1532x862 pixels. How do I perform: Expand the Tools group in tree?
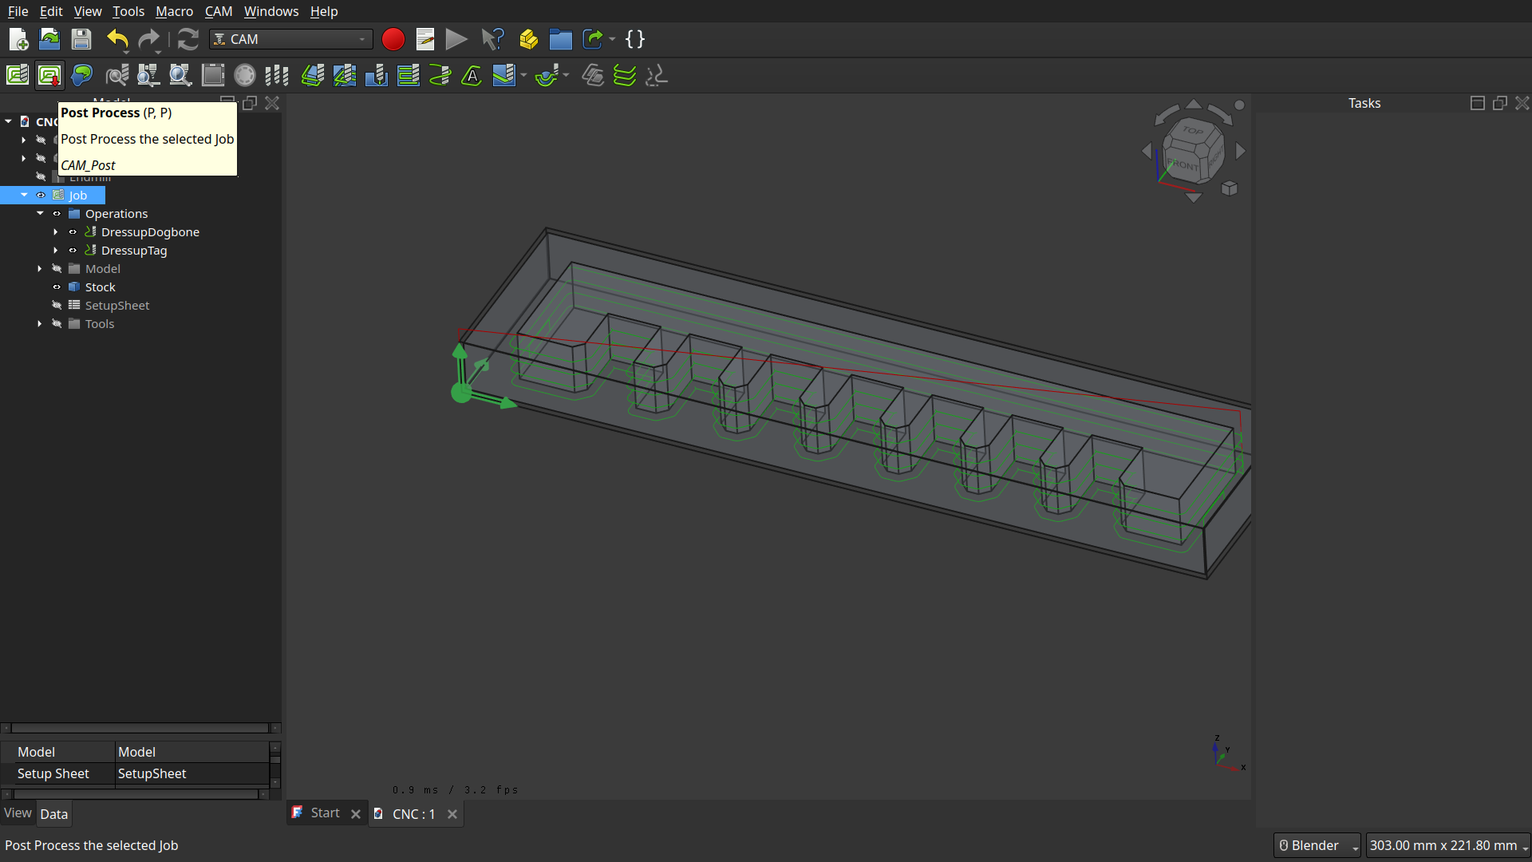(x=40, y=324)
